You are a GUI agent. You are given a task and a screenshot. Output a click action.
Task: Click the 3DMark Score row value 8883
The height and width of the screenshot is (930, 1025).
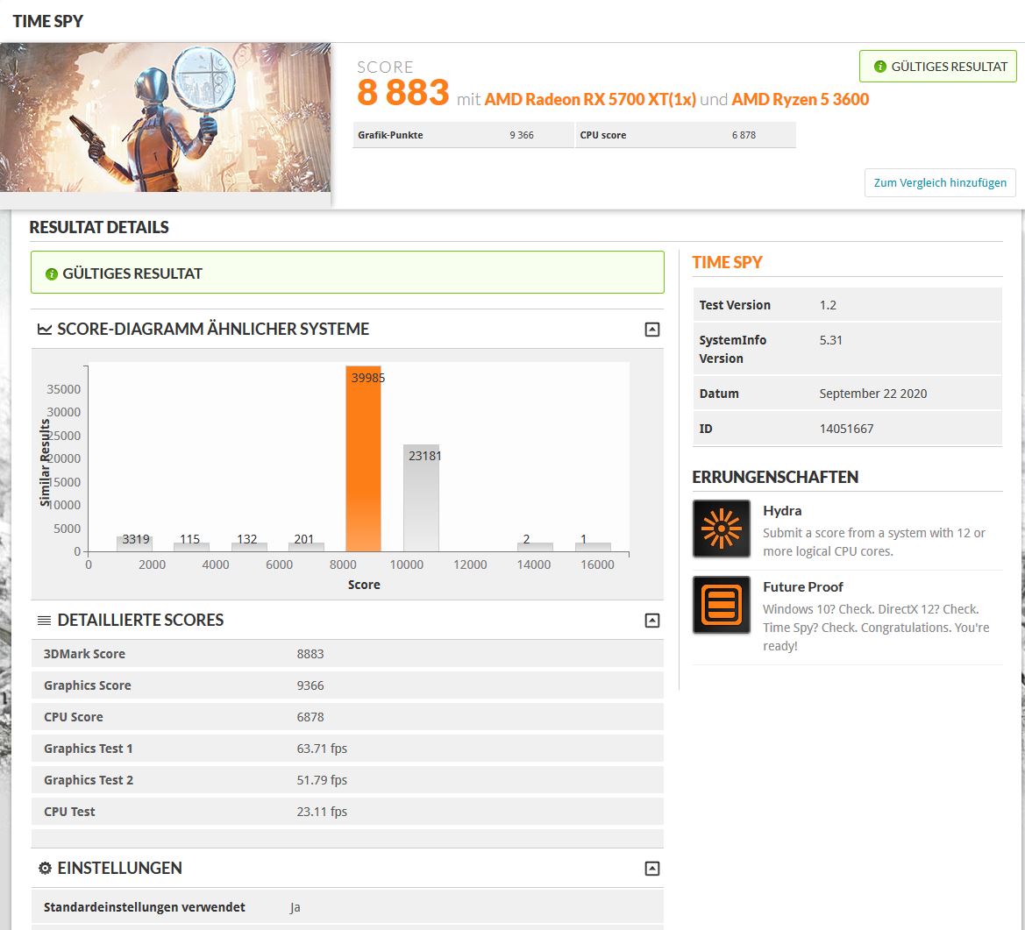310,654
